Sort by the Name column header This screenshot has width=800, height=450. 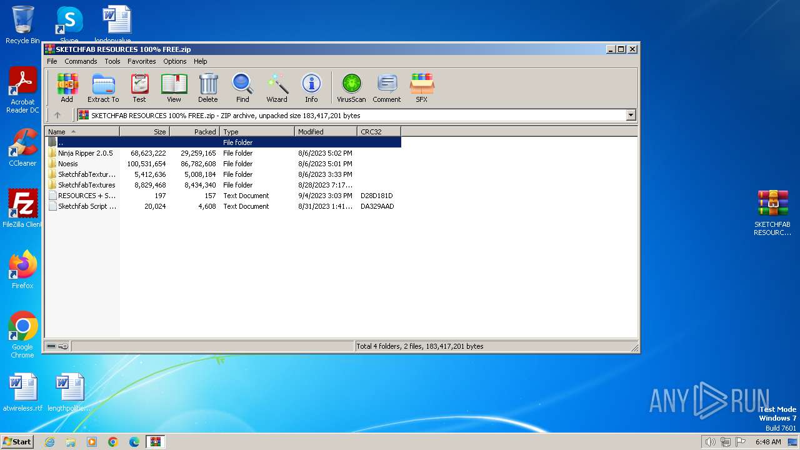[x=82, y=132]
